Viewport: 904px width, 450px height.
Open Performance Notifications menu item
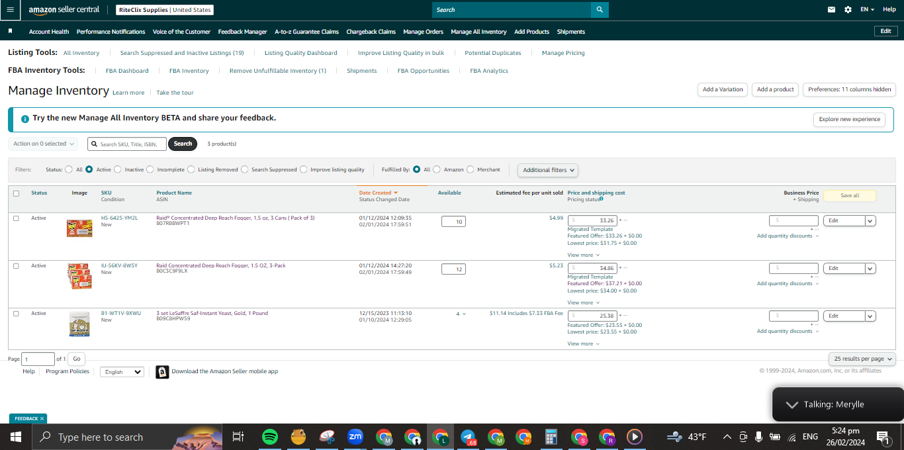tap(111, 32)
